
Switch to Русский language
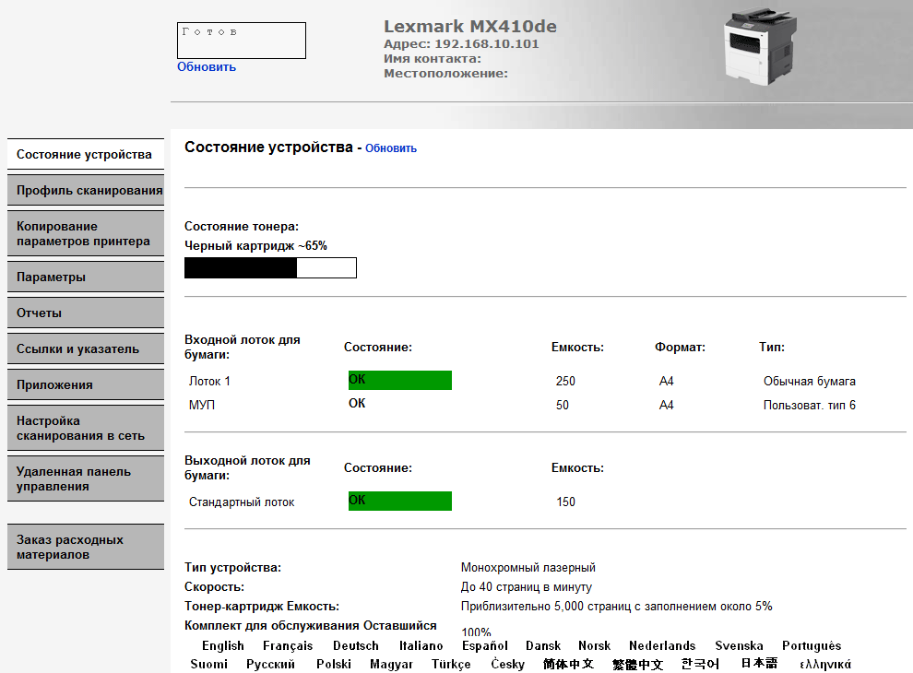coord(269,663)
